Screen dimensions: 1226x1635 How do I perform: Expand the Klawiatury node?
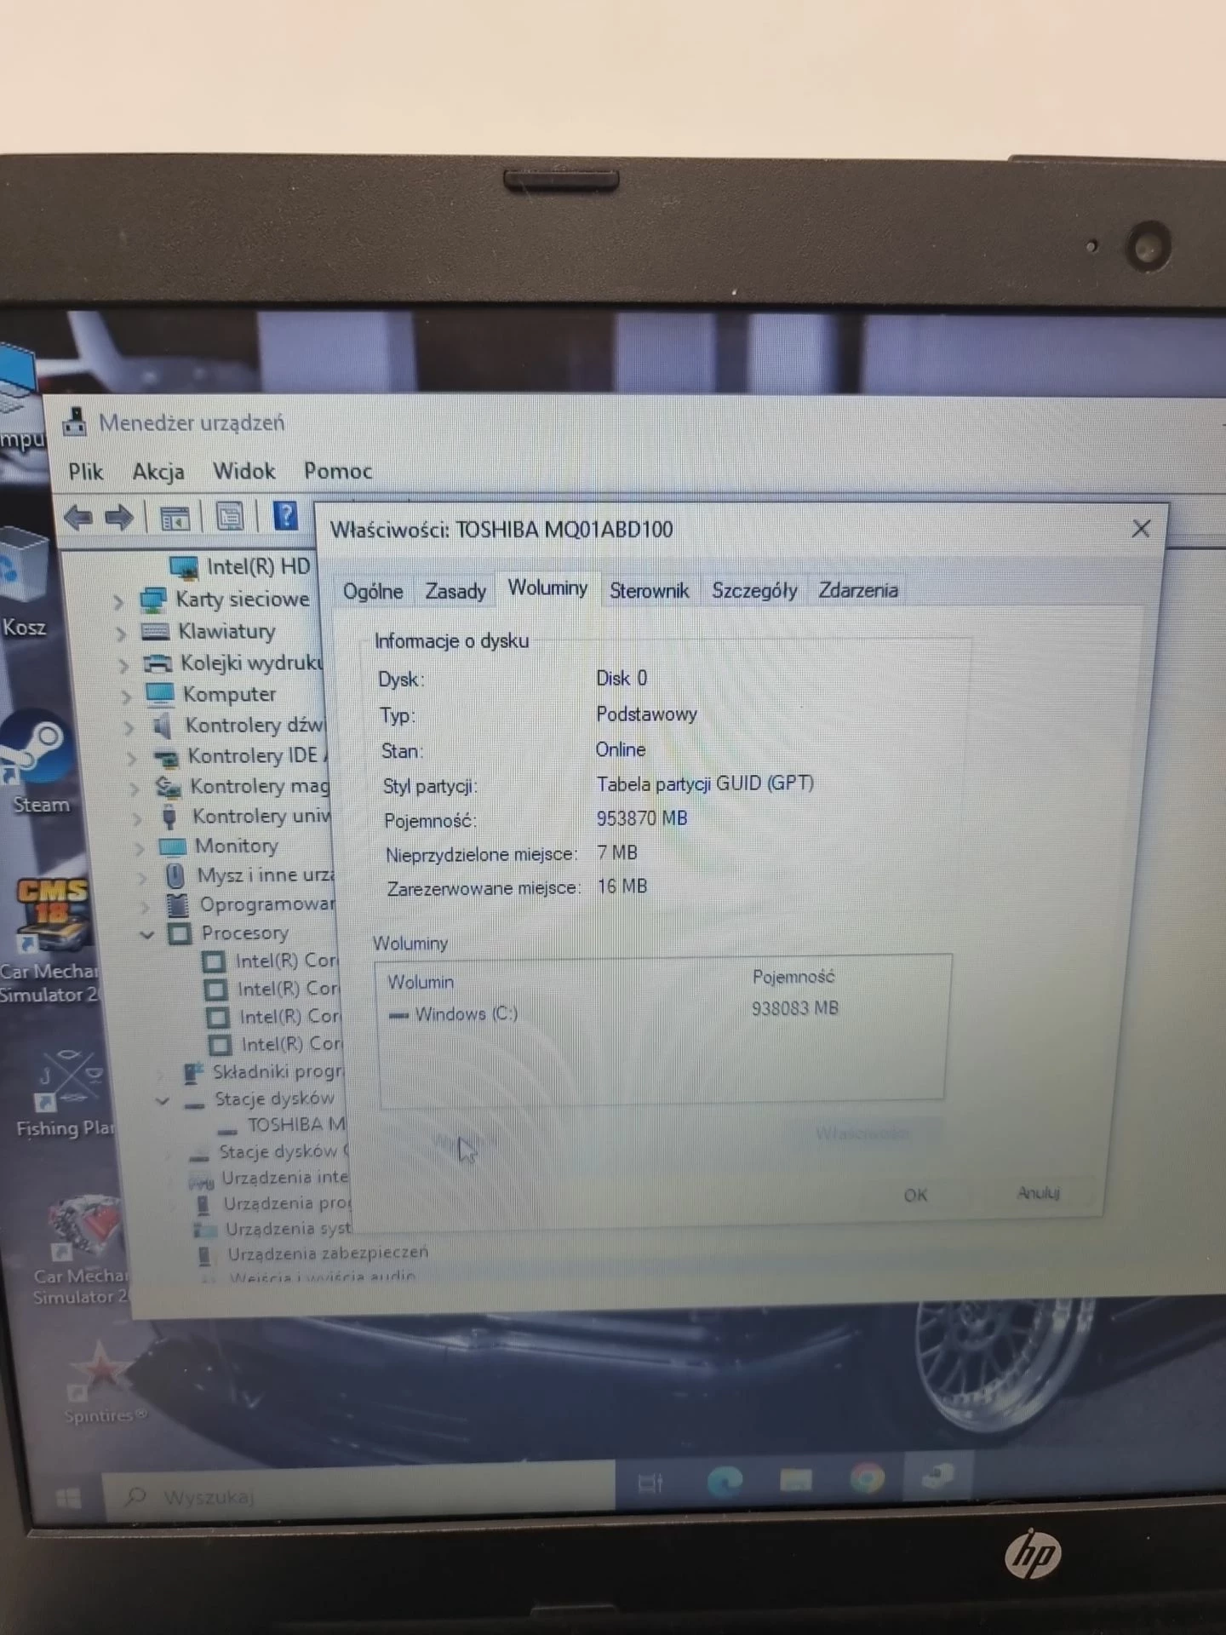click(x=121, y=634)
